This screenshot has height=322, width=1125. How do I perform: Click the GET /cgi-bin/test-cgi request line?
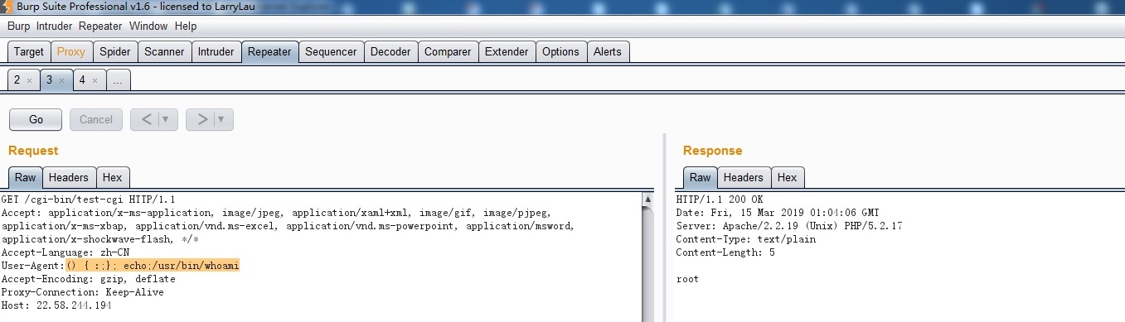(x=89, y=199)
